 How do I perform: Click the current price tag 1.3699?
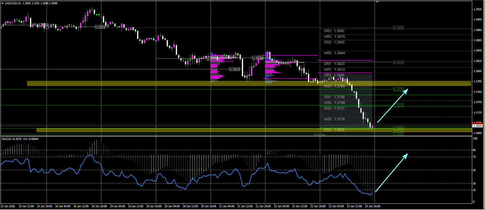click(478, 126)
